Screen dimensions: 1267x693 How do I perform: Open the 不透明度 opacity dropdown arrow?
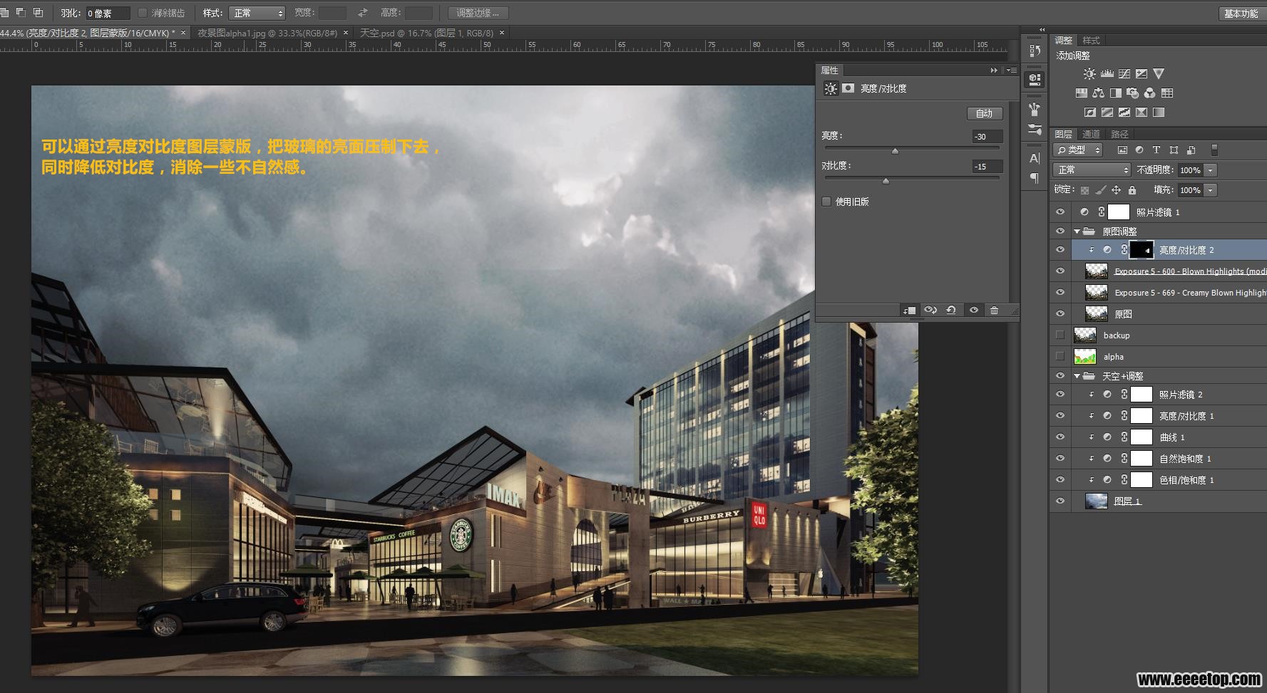1210,170
